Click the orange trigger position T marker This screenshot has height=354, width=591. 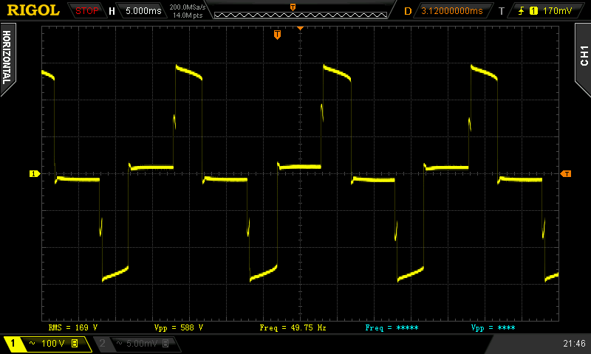coord(277,35)
